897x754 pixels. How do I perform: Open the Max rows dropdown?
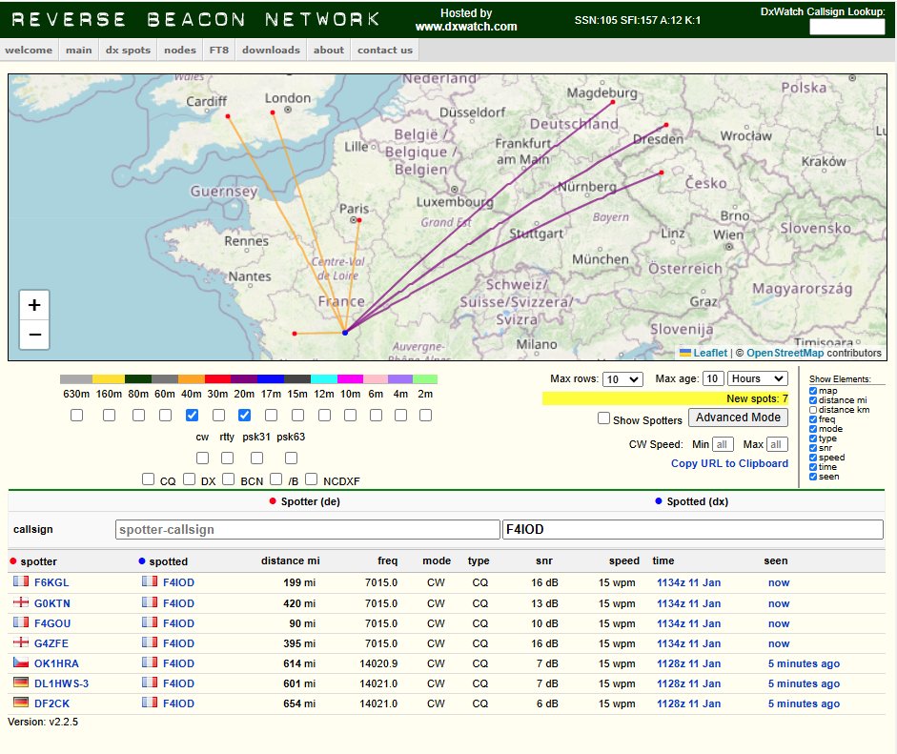coord(622,379)
